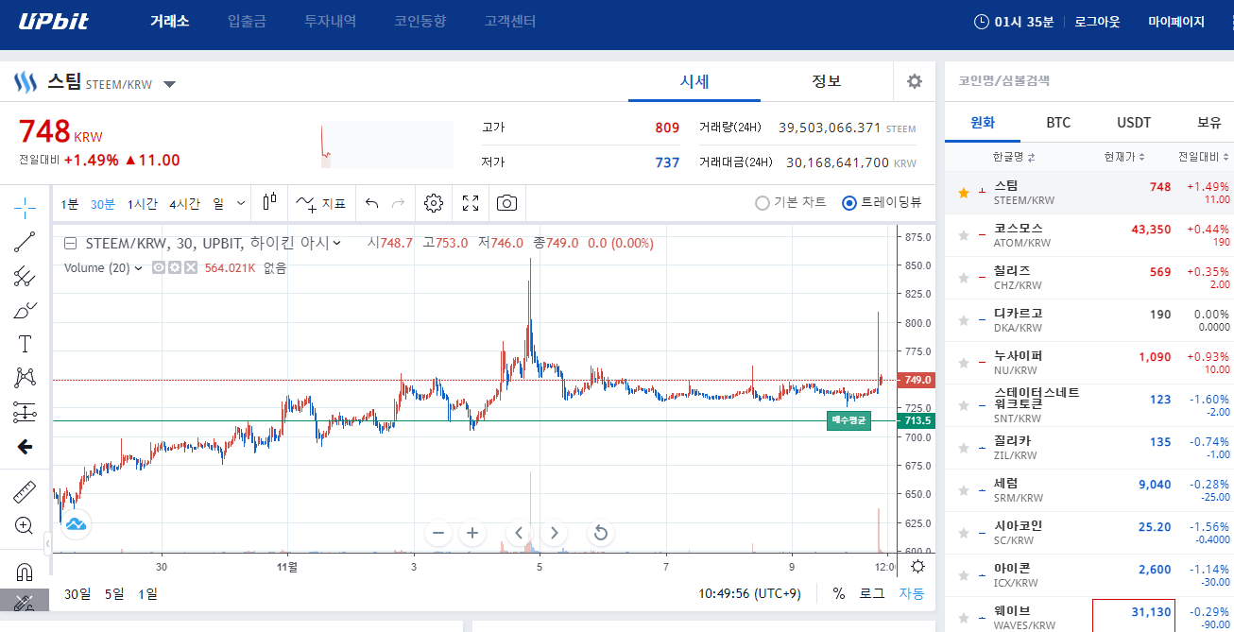Toggle percent scale on price axis

(839, 594)
